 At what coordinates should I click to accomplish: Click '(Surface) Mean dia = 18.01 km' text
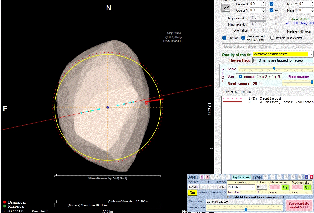coord(88,205)
